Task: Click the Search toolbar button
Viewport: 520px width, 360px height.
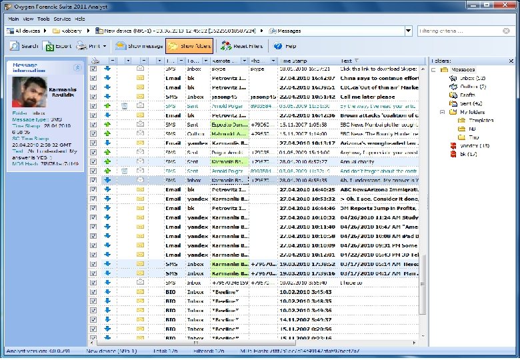Action: tap(24, 46)
